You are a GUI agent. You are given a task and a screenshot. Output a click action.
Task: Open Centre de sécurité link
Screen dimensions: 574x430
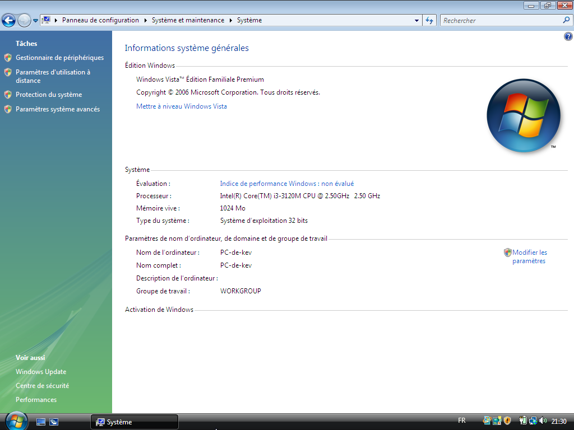pos(42,386)
